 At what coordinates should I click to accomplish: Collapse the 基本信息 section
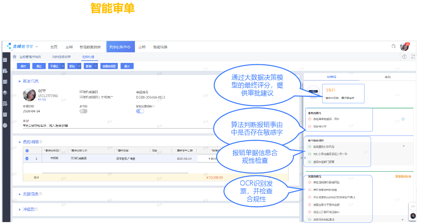point(19,81)
